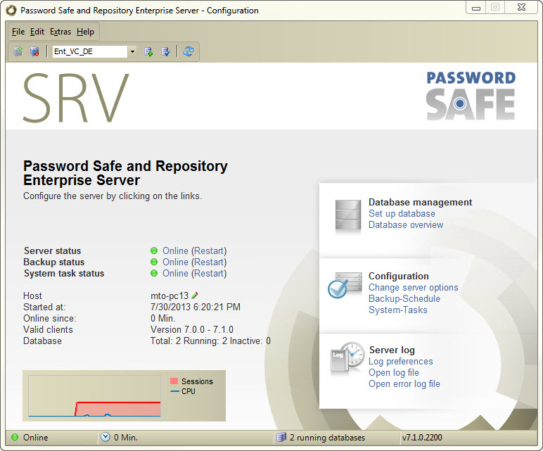This screenshot has width=543, height=451.
Task: Open the Extras menu
Action: pyautogui.click(x=60, y=32)
